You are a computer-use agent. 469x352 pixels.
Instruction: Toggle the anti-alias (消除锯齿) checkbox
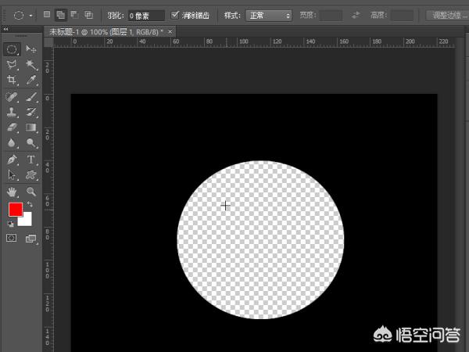[175, 15]
